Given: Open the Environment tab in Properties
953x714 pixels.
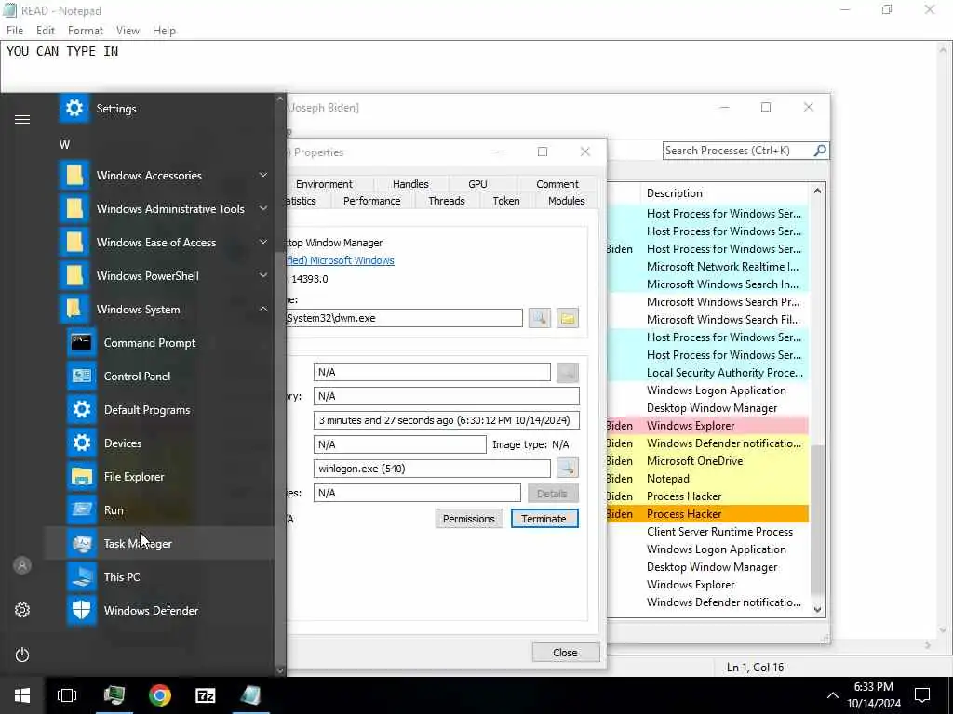Looking at the screenshot, I should point(324,184).
